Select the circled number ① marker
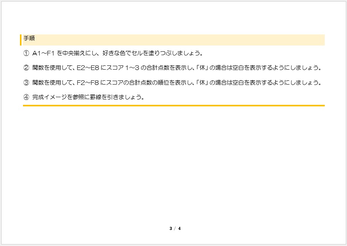 tap(26, 53)
